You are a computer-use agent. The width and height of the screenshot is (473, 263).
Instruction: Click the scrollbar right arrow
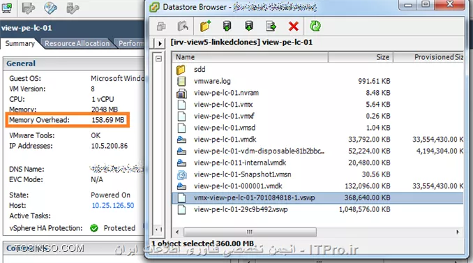point(458,232)
